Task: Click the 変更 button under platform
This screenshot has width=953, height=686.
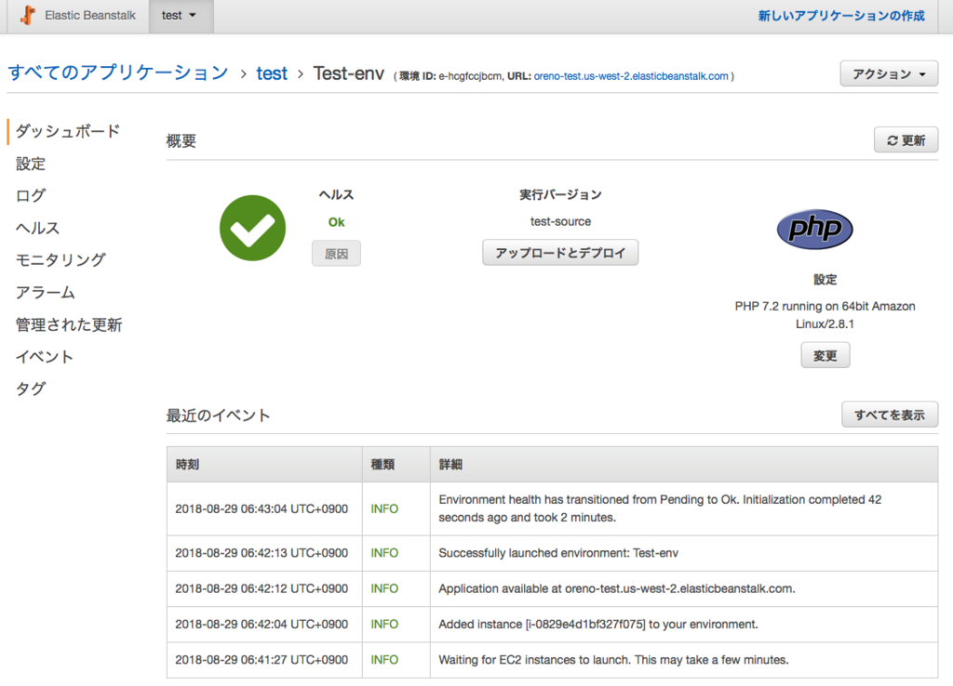Action: pyautogui.click(x=825, y=355)
